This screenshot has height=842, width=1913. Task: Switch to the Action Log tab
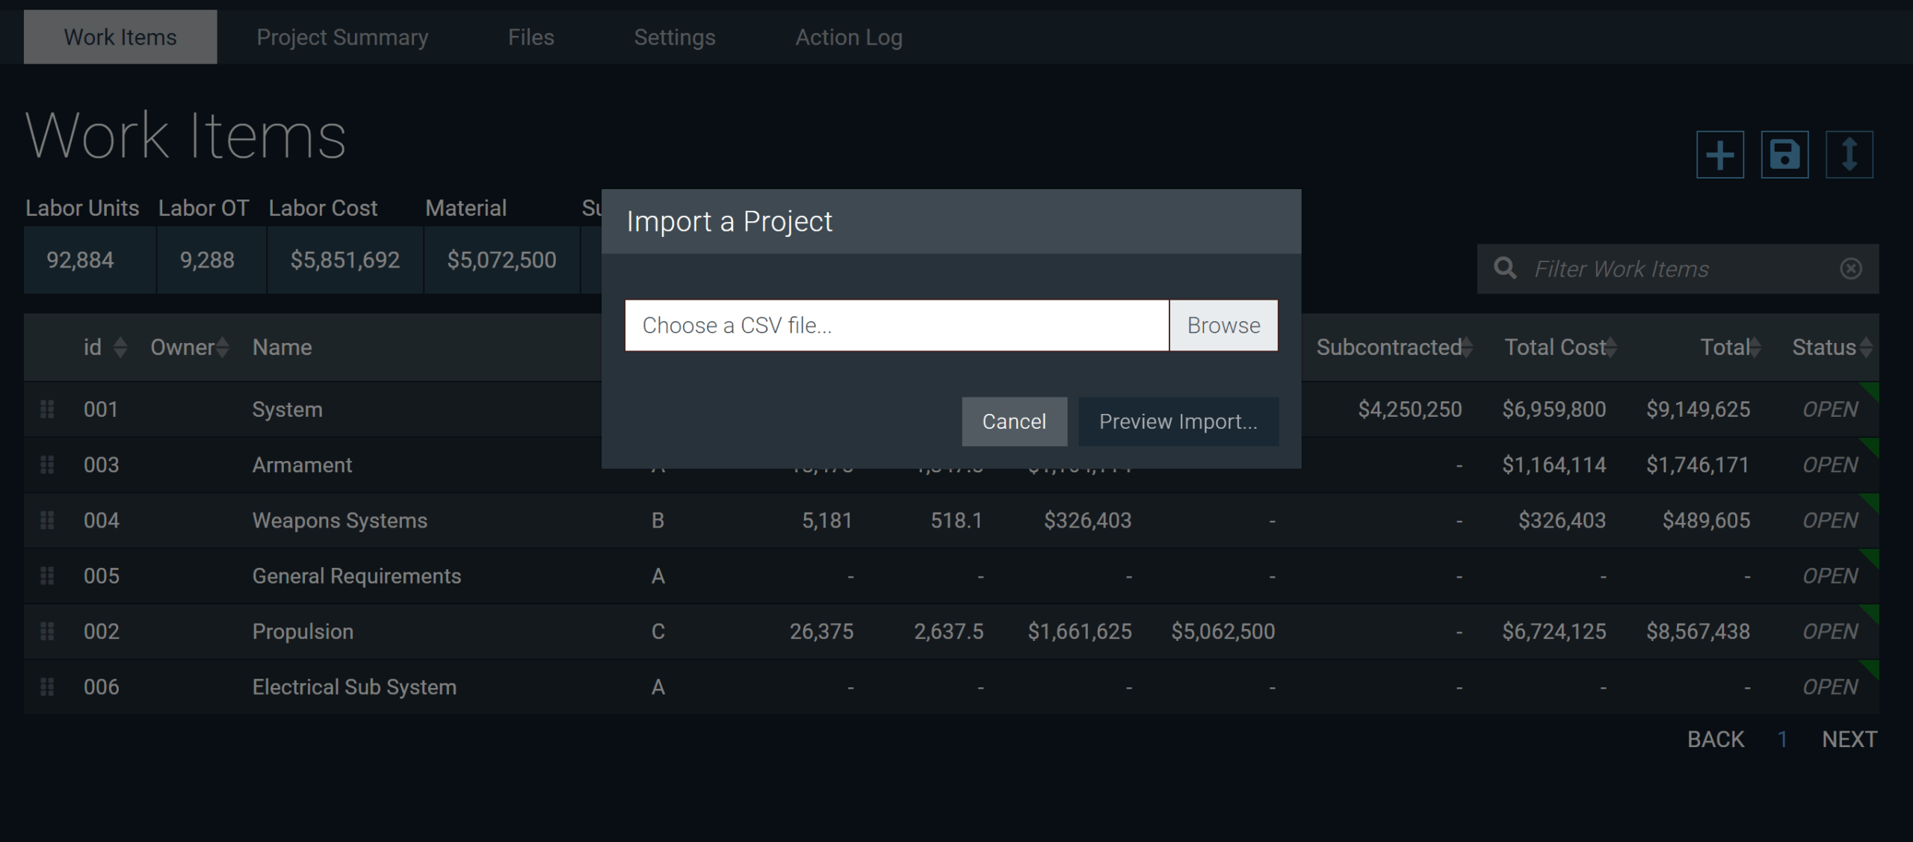point(848,37)
